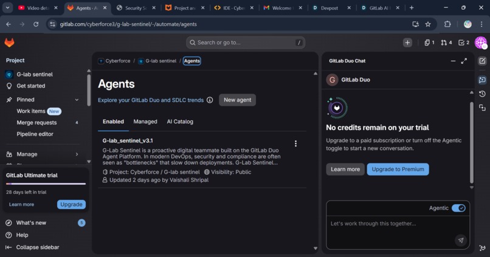Open a new browser tab
The image size is (490, 257).
(x=412, y=8)
